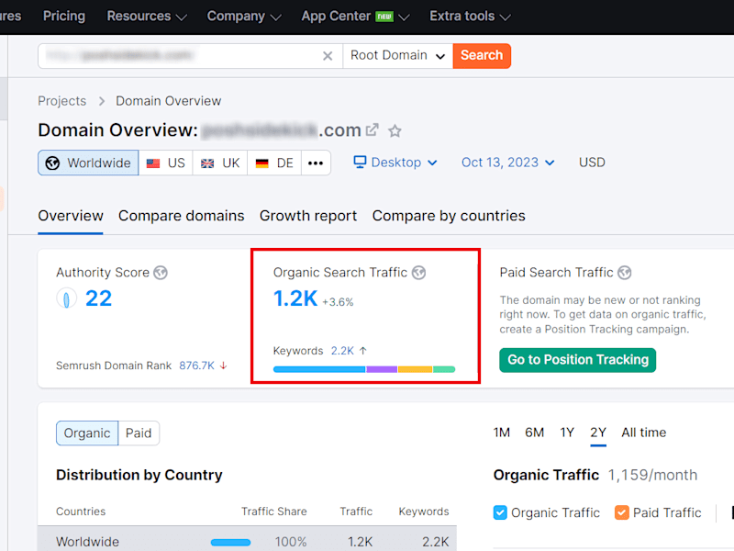Star the domain as favorite
The height and width of the screenshot is (551, 734).
point(395,130)
